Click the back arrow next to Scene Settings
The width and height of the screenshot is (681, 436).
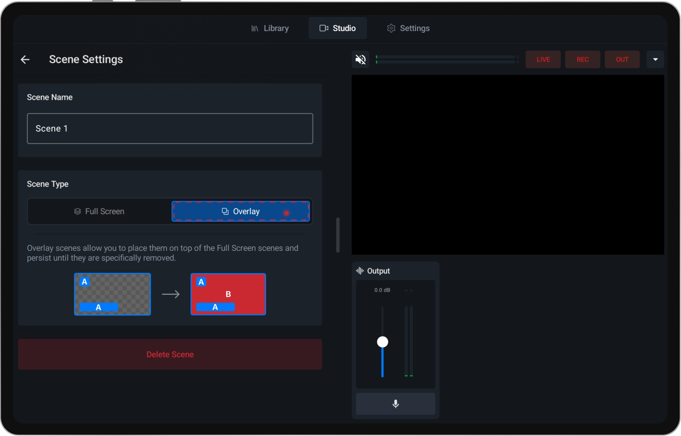tap(25, 59)
